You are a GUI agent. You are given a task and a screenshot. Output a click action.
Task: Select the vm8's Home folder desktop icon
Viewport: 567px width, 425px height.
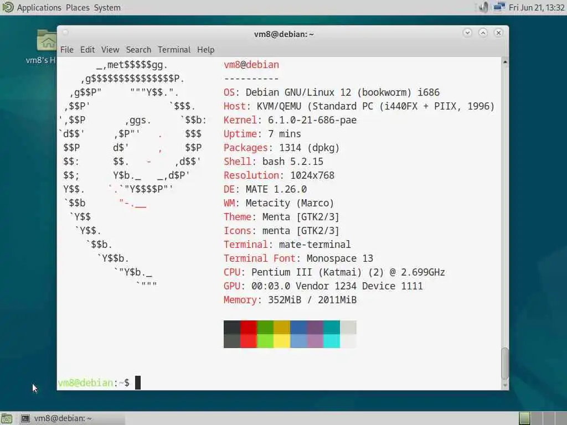click(x=47, y=47)
